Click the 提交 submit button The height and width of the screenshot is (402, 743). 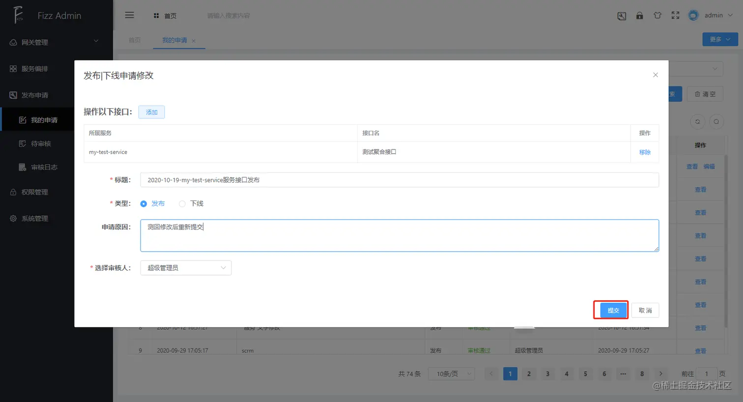613,311
